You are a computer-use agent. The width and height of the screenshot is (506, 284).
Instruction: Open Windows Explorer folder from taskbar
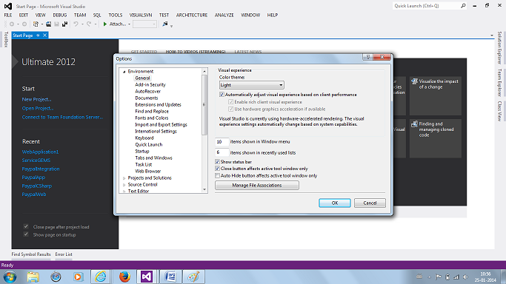click(33, 277)
